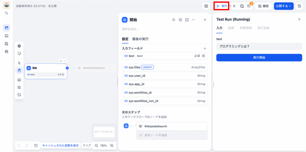Switch to the 結果 tab in Test Run

click(231, 28)
